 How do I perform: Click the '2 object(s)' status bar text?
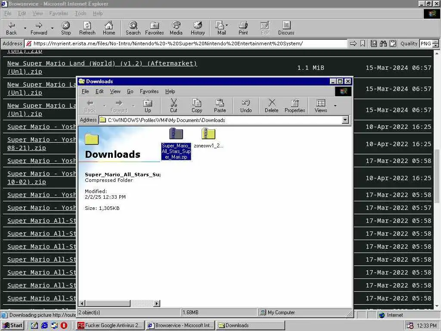pos(89,312)
